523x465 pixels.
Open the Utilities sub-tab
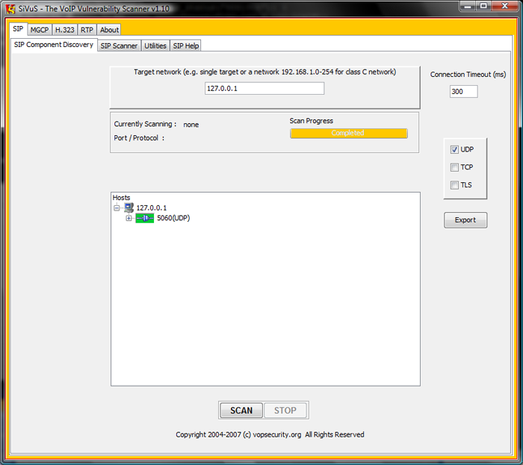155,46
